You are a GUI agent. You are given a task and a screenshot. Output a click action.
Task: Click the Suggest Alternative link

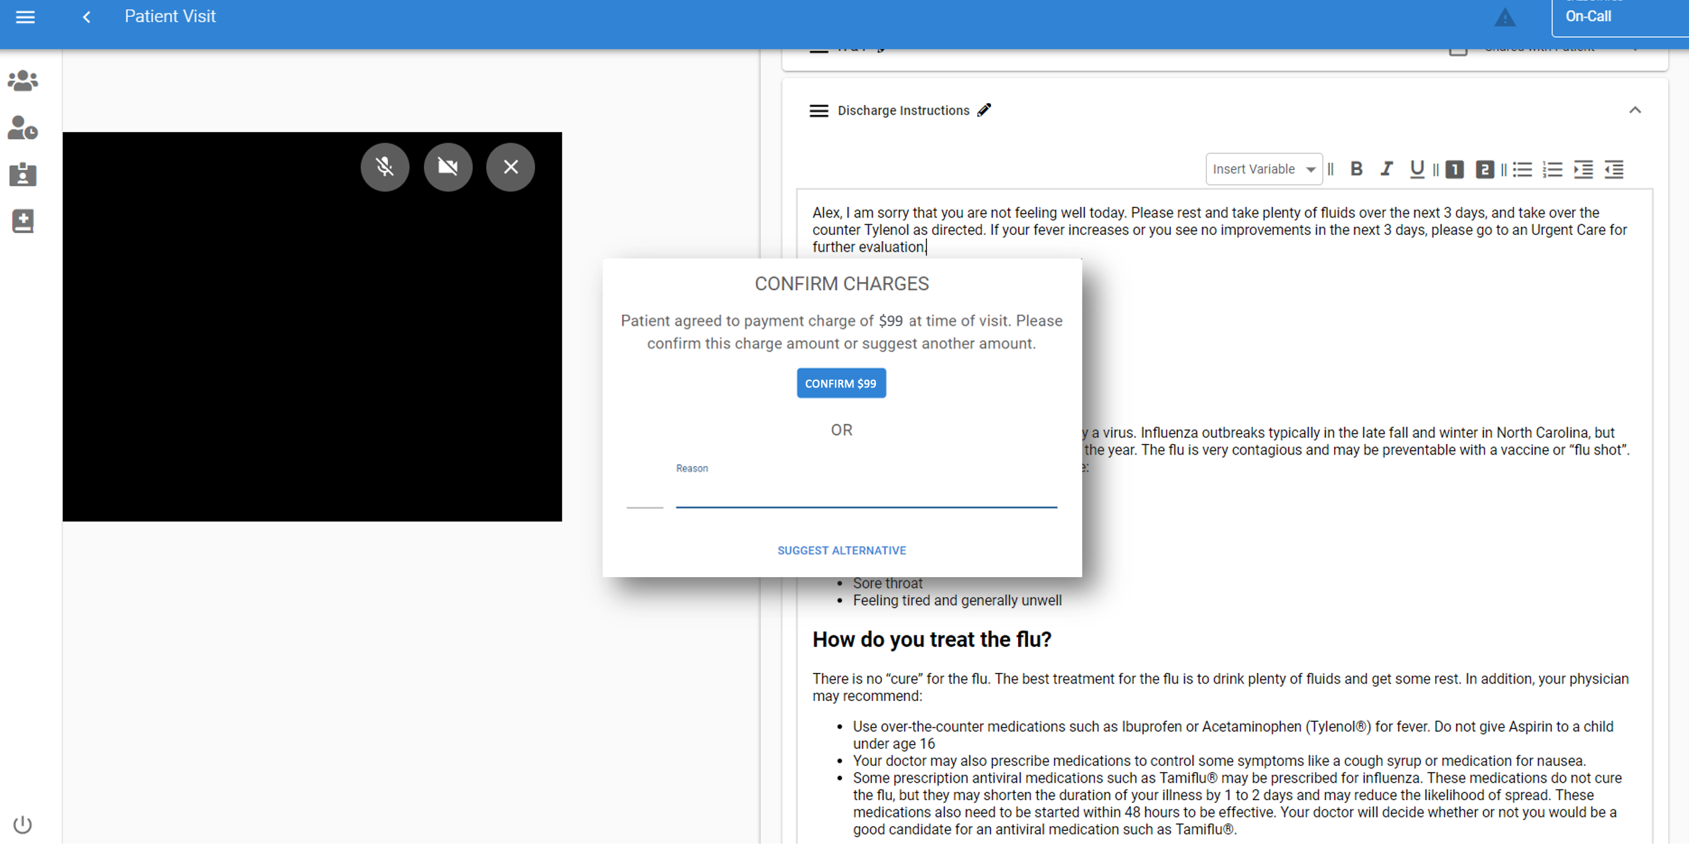pos(841,550)
